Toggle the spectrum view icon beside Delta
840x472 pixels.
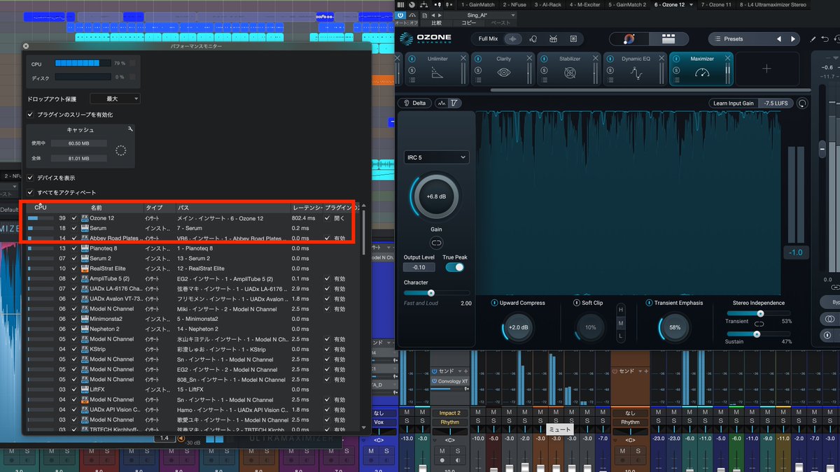point(442,103)
